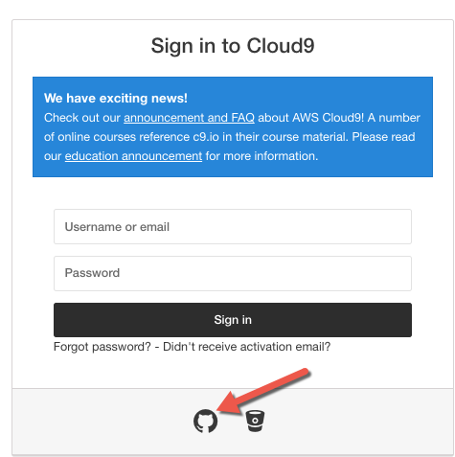The width and height of the screenshot is (455, 457).
Task: Click the for more information. text
Action: coord(262,156)
